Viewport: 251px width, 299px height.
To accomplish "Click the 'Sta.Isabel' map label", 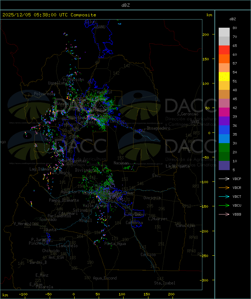I will tap(165, 283).
